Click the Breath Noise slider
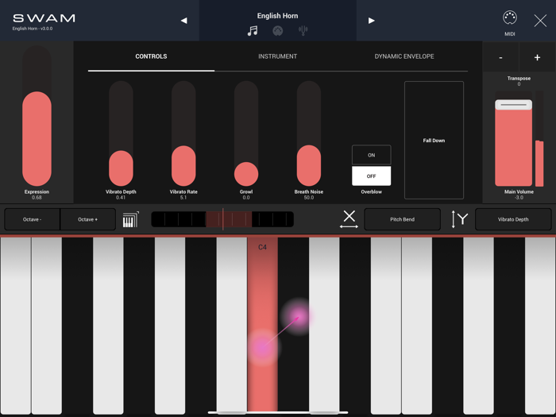The width and height of the screenshot is (556, 417). click(x=309, y=133)
